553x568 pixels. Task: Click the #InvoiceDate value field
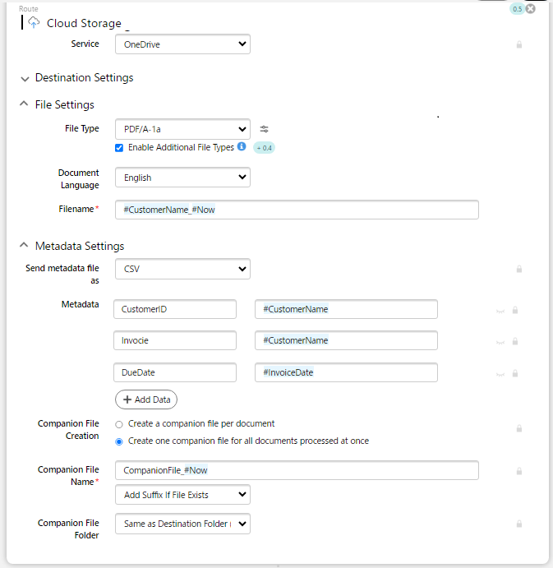coord(346,372)
